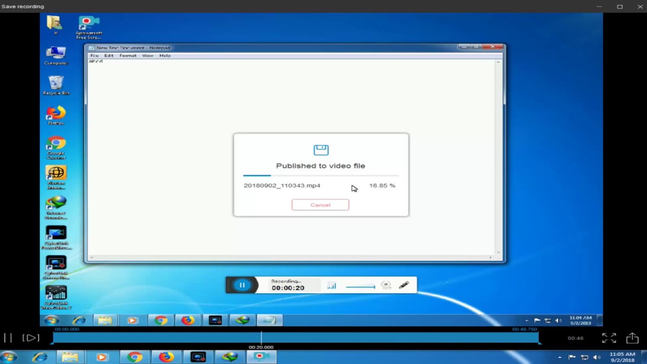Close the Save recording window
This screenshot has height=364, width=647.
[640, 7]
